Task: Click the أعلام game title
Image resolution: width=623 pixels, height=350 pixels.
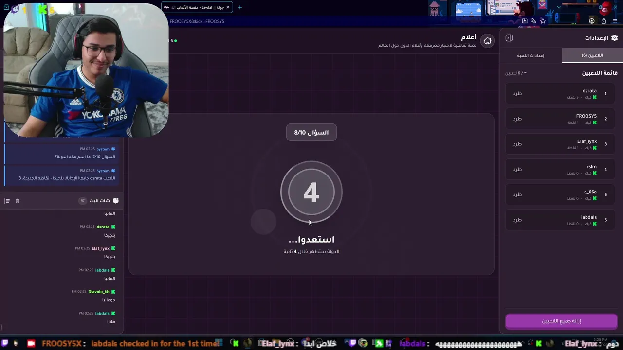Action: click(469, 37)
